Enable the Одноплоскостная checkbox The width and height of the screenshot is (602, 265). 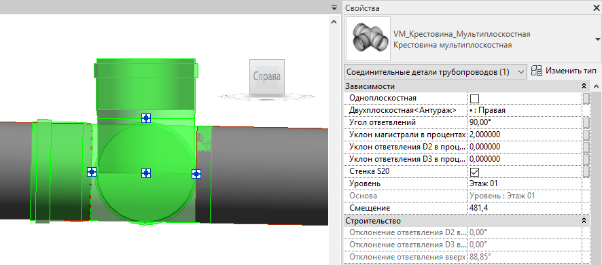[x=474, y=99]
